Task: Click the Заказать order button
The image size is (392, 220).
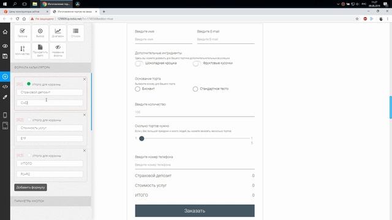Action: pyautogui.click(x=195, y=211)
